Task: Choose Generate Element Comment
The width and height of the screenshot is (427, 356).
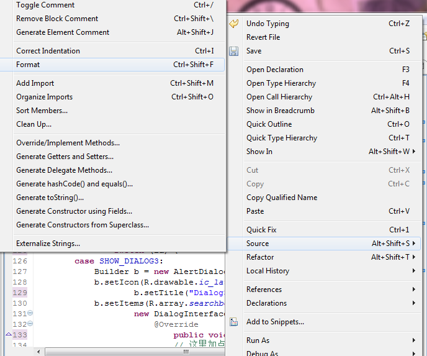Action: [x=113, y=32]
